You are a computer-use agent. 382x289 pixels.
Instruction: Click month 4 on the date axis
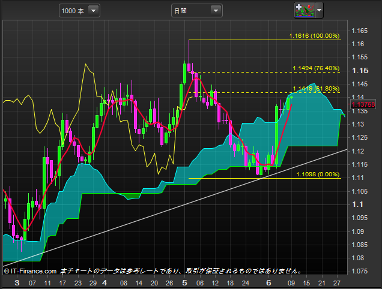pyautogui.click(x=105, y=283)
